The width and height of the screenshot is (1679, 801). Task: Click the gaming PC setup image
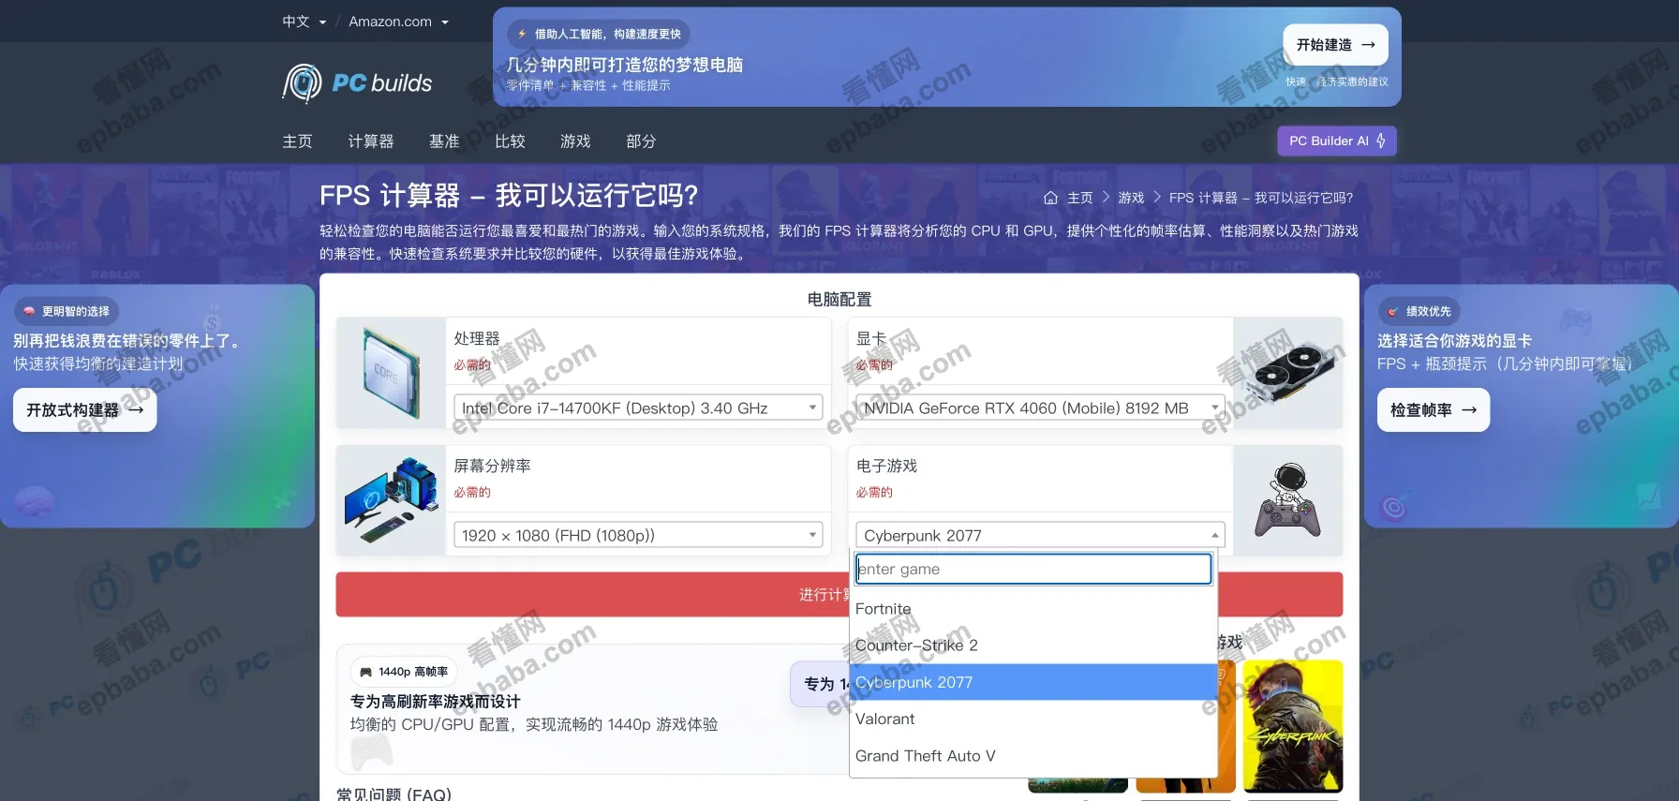[391, 500]
